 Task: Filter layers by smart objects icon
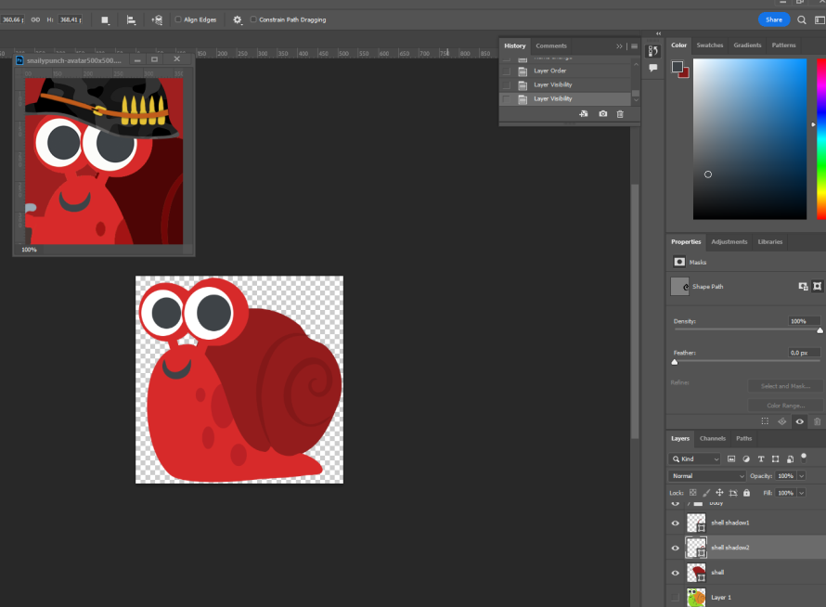click(790, 458)
